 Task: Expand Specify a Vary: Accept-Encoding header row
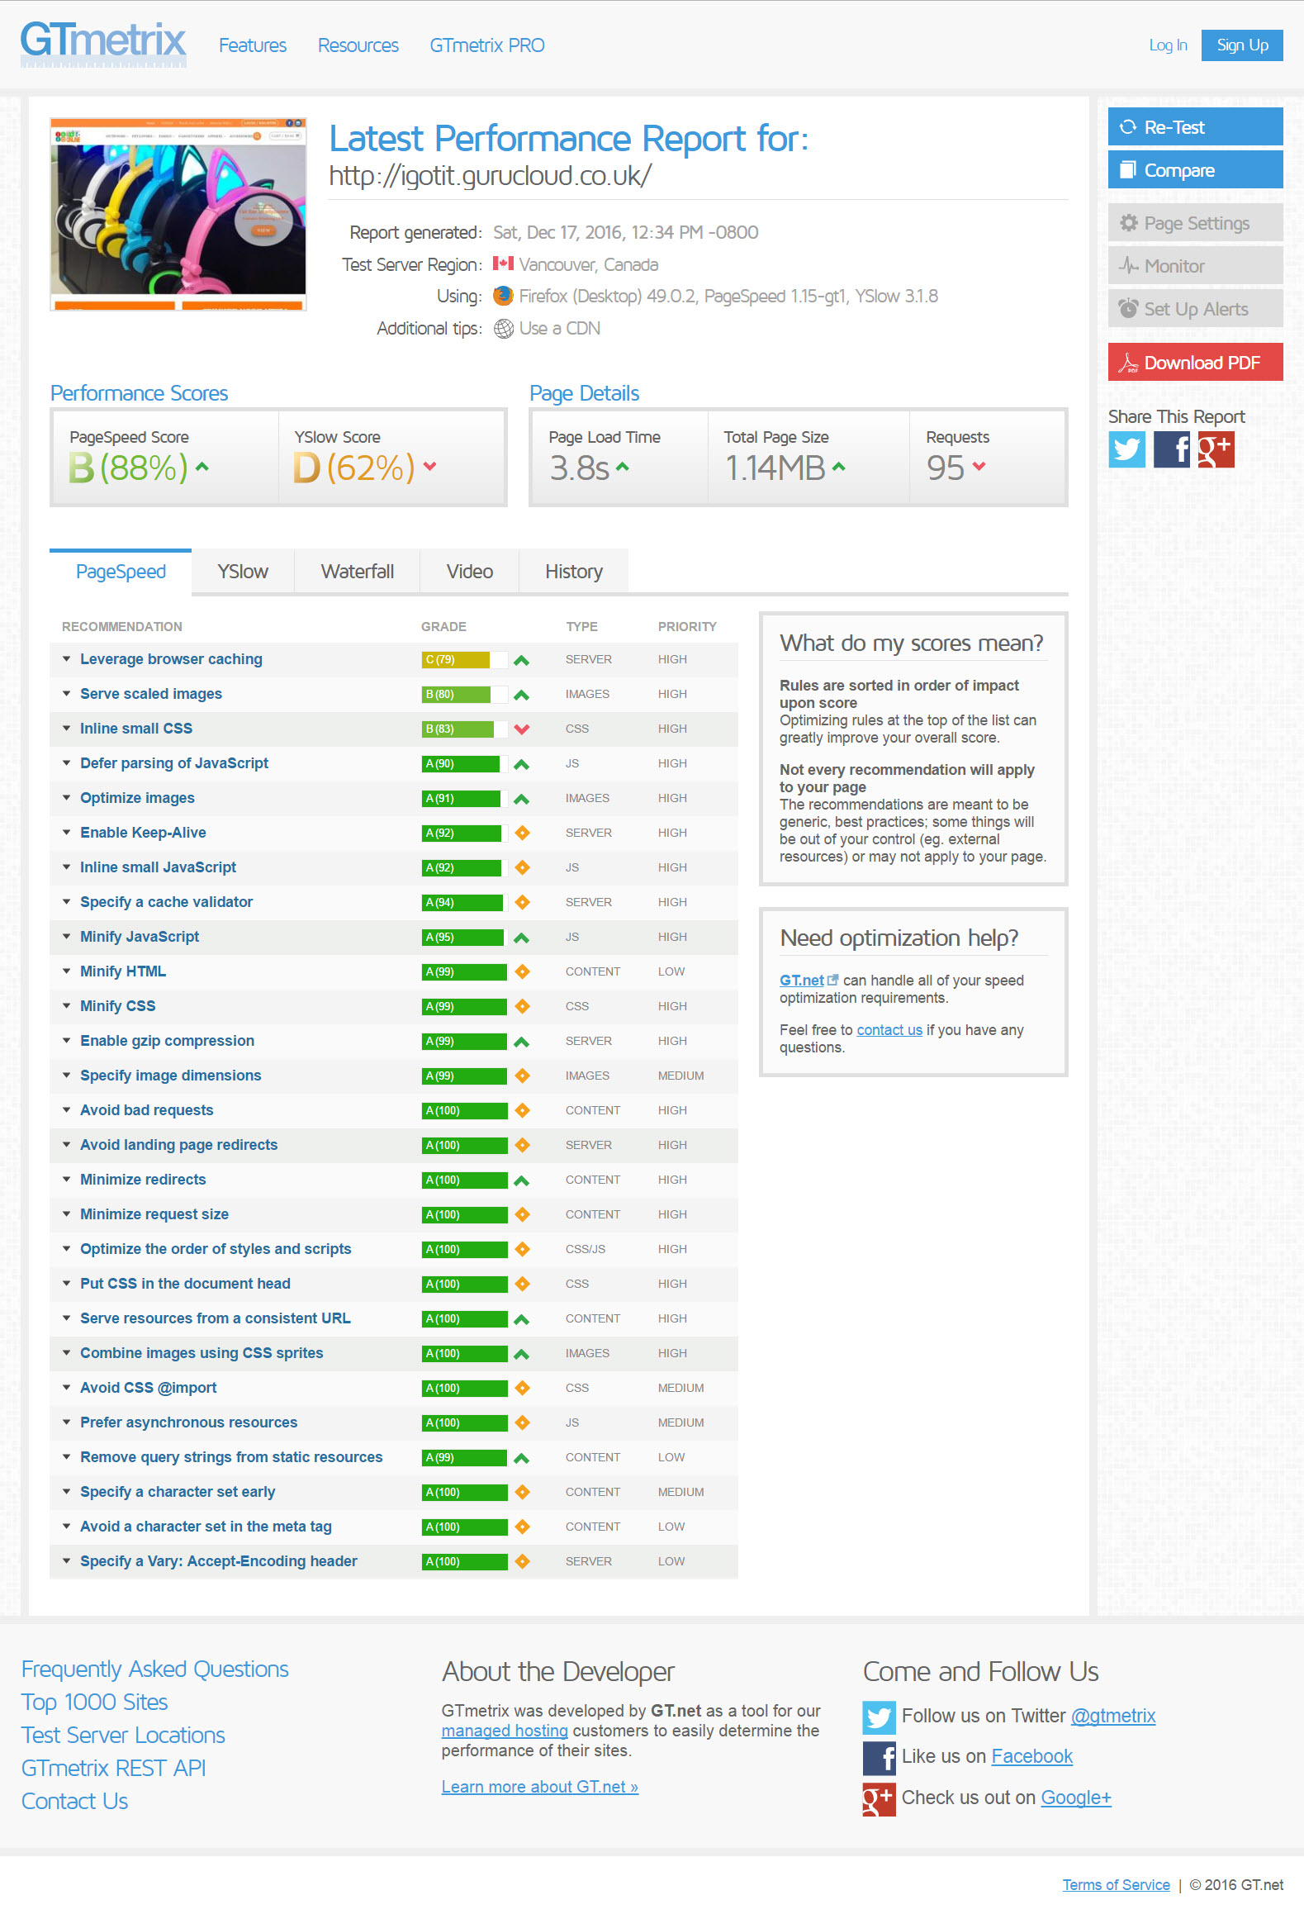(x=394, y=1561)
